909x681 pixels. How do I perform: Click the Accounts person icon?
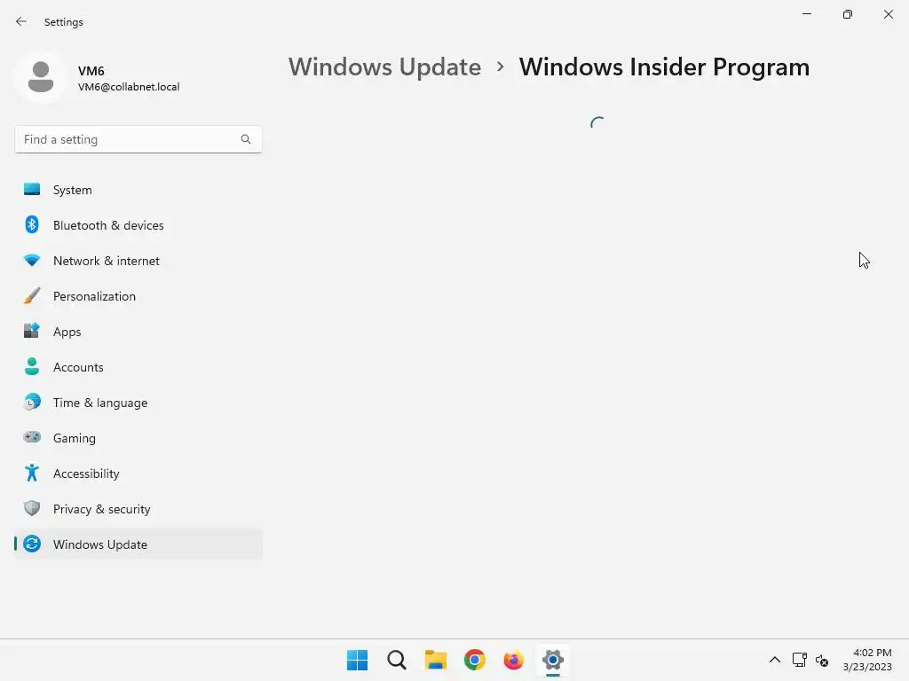(x=32, y=366)
